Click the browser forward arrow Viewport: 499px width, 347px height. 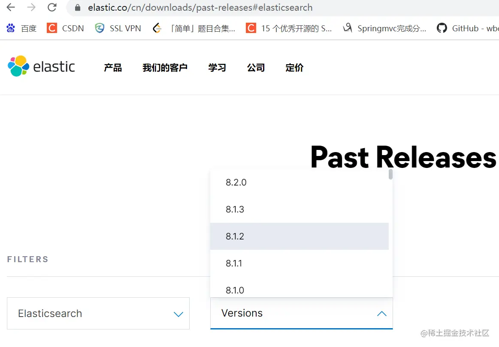[x=31, y=7]
